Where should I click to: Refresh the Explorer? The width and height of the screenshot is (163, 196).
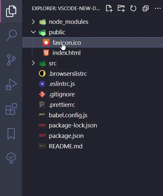point(133,8)
